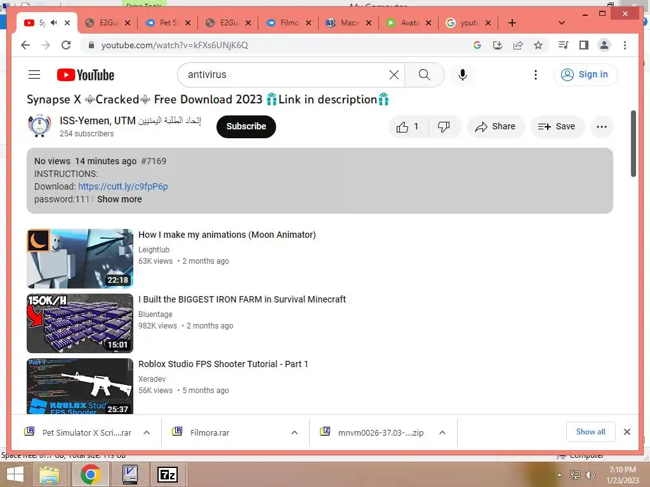This screenshot has width=650, height=487.
Task: Show hidden tray icons arrow
Action: [559, 475]
